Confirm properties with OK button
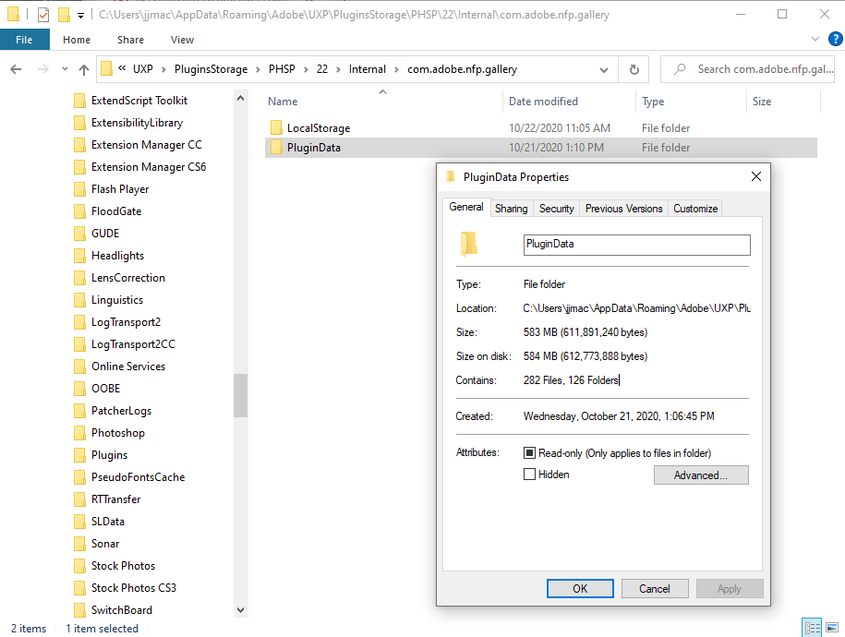The height and width of the screenshot is (637, 845). [580, 588]
